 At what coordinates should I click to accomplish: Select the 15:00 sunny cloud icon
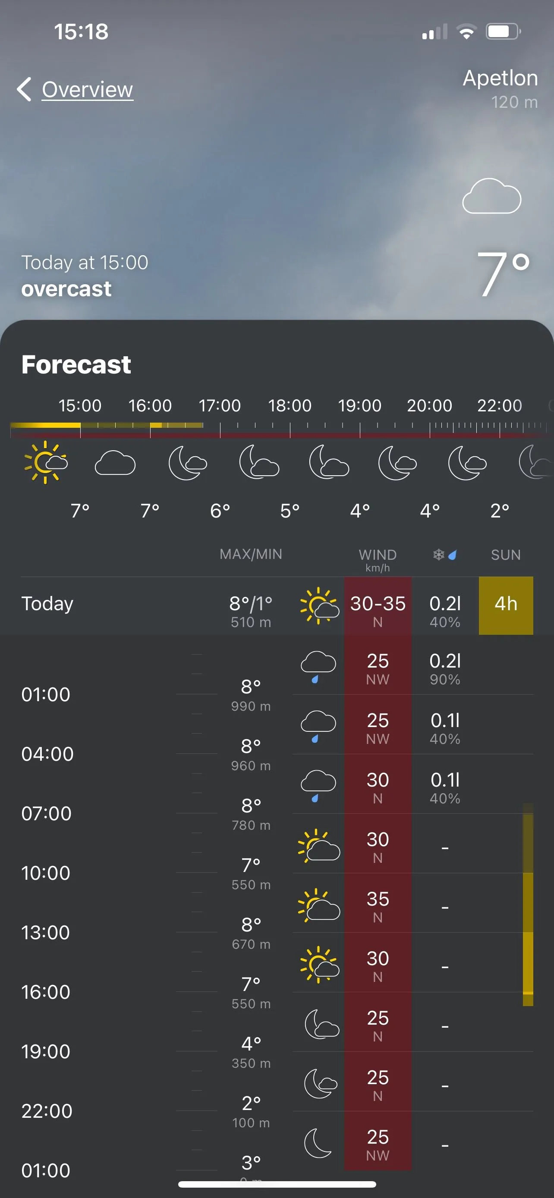[46, 462]
